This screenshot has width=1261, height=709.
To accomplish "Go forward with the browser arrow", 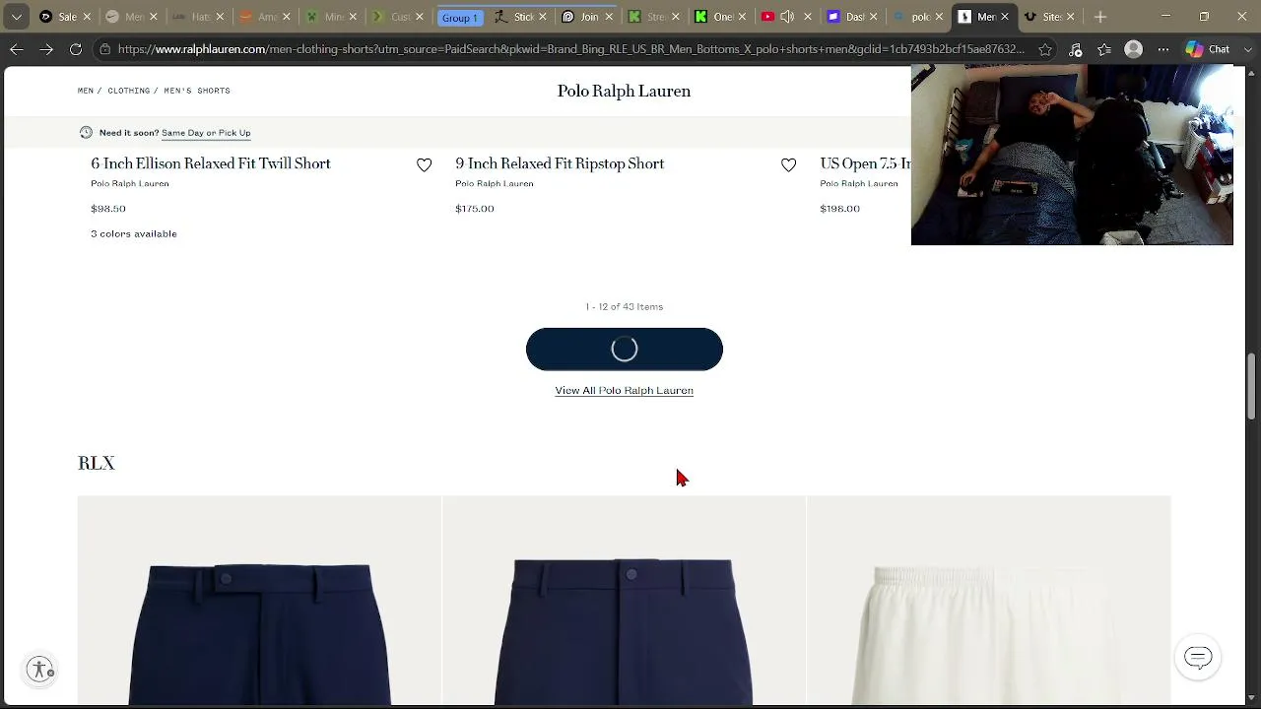I will tap(46, 49).
